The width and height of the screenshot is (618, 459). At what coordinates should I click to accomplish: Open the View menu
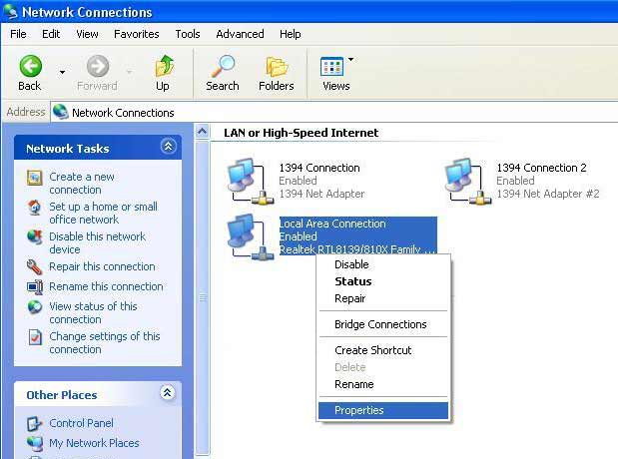click(x=87, y=34)
